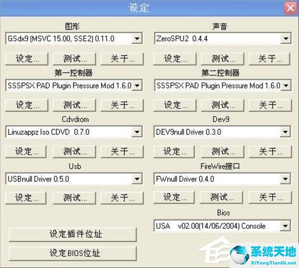Open the Cdvdrom Linuzappz dropdown arrow
The width and height of the screenshot is (299, 268).
(x=137, y=132)
